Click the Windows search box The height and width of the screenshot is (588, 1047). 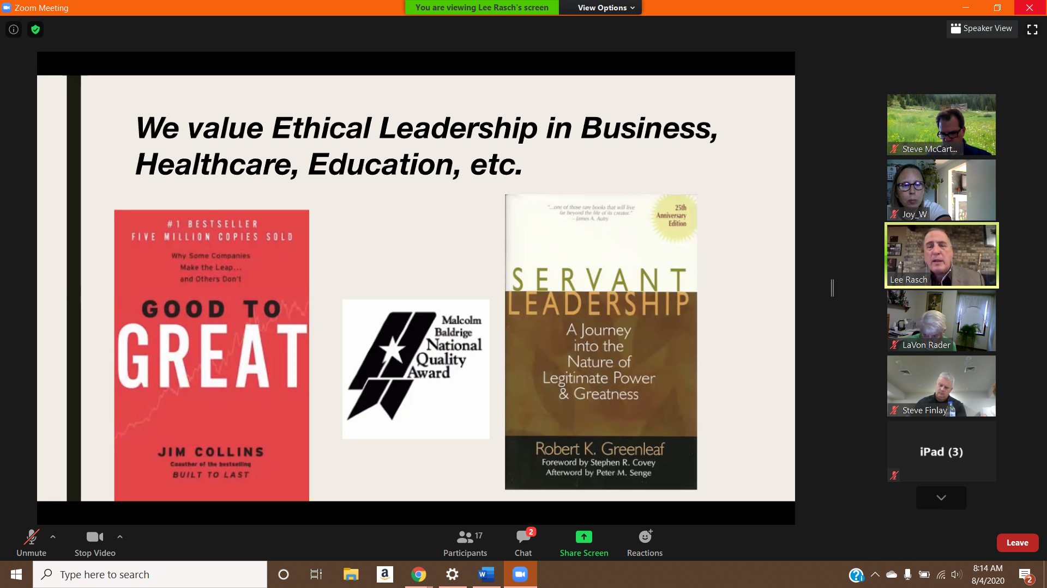(x=150, y=574)
